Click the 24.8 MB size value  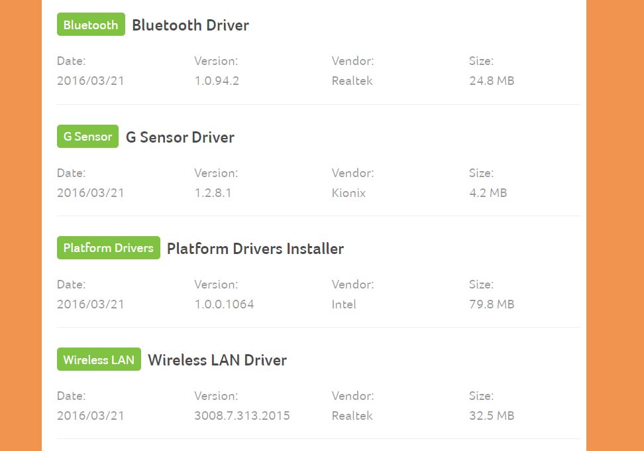[492, 80]
